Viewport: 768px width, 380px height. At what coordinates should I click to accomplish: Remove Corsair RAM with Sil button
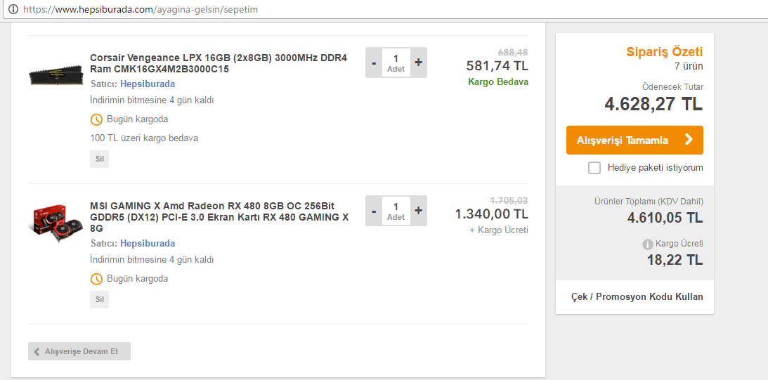[100, 159]
